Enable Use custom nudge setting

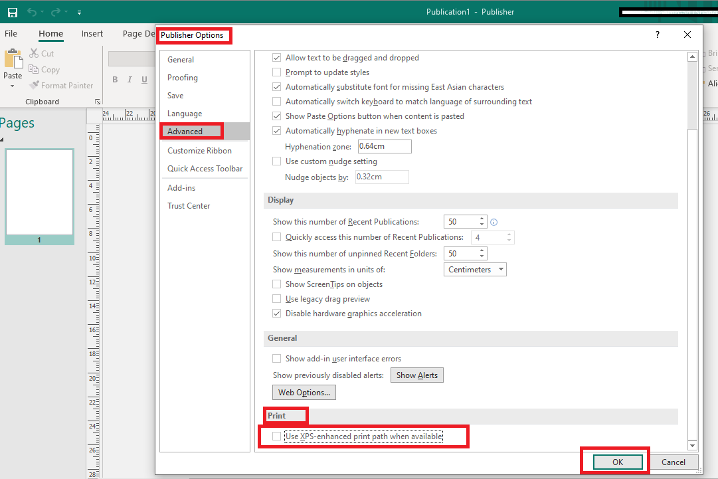[276, 161]
